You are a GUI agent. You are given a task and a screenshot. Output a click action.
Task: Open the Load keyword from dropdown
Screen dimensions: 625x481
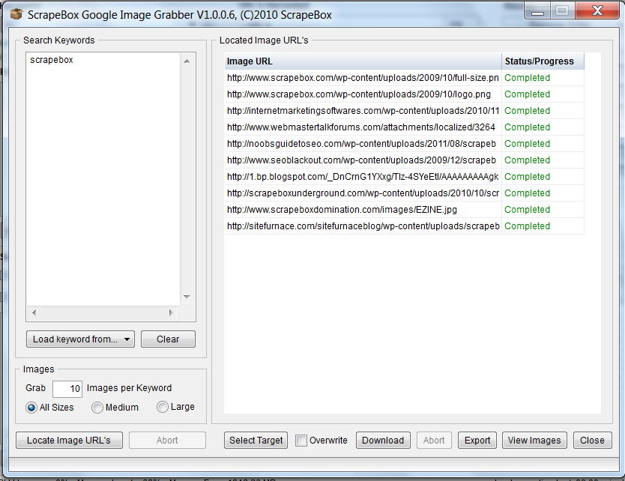click(80, 339)
